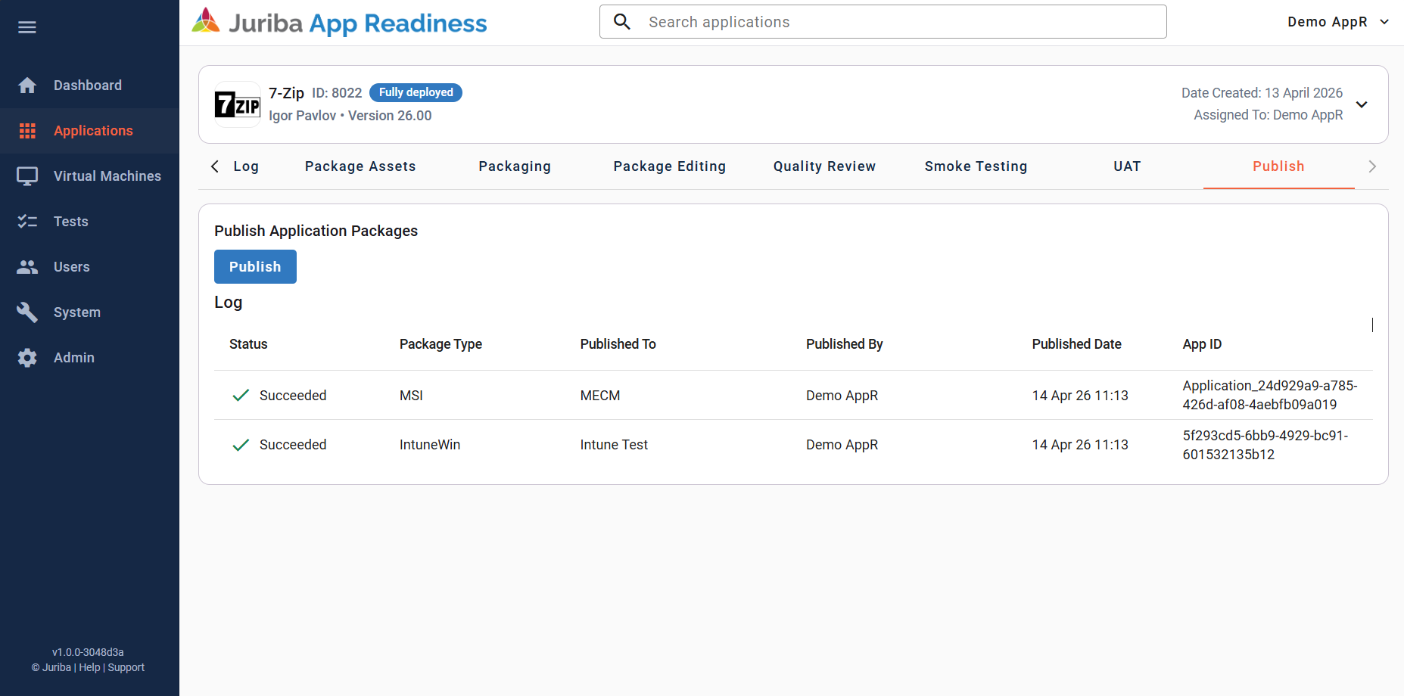Switch to the Packaging tab
The width and height of the screenshot is (1404, 696).
coord(515,166)
